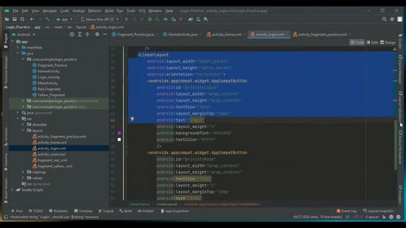Image resolution: width=406 pixels, height=228 pixels.
Task: Collapse the layout folder
Action: [23, 130]
